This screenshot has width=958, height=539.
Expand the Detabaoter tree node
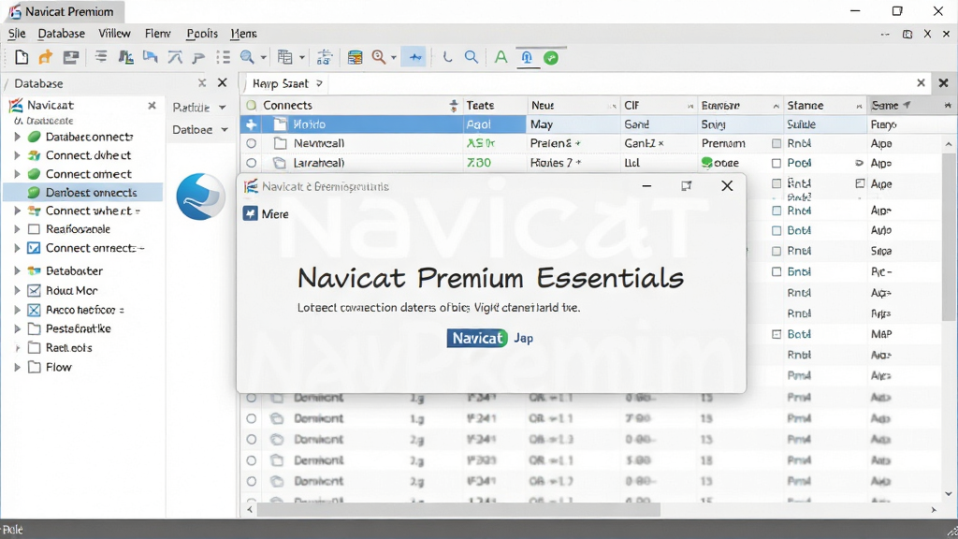(17, 270)
